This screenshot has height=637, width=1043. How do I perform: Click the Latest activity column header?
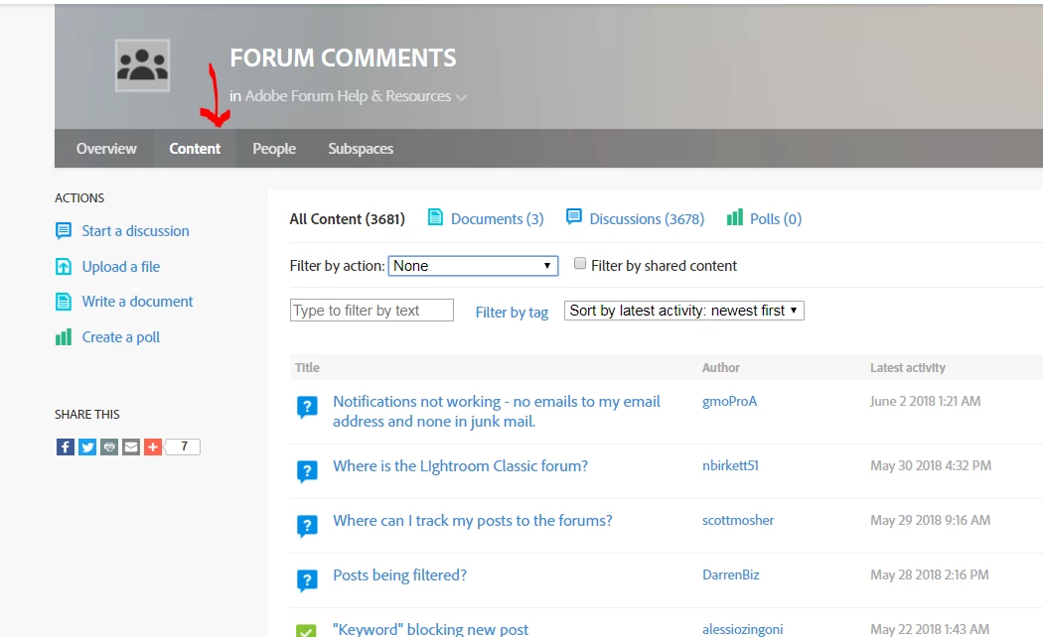point(908,367)
